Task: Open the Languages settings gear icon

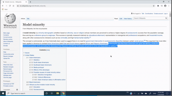Action: pyautogui.click(x=17, y=90)
